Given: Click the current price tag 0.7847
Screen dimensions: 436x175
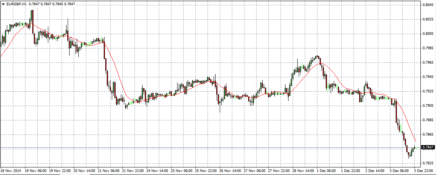Looking at the screenshot, I should [429, 147].
